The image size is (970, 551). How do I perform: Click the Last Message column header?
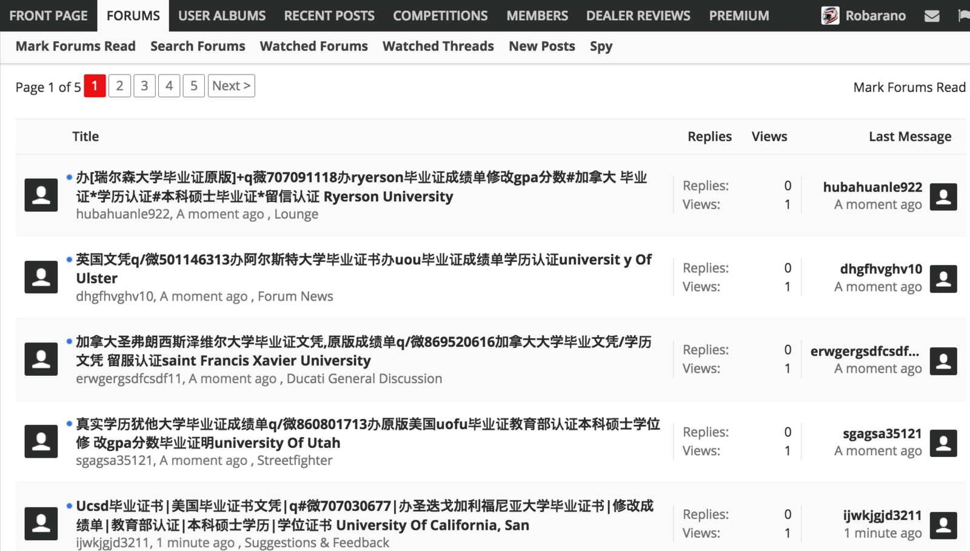coord(910,136)
